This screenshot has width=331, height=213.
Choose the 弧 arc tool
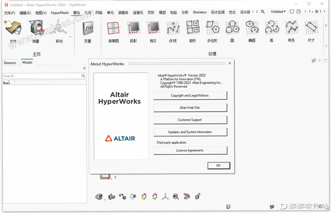click(x=272, y=31)
